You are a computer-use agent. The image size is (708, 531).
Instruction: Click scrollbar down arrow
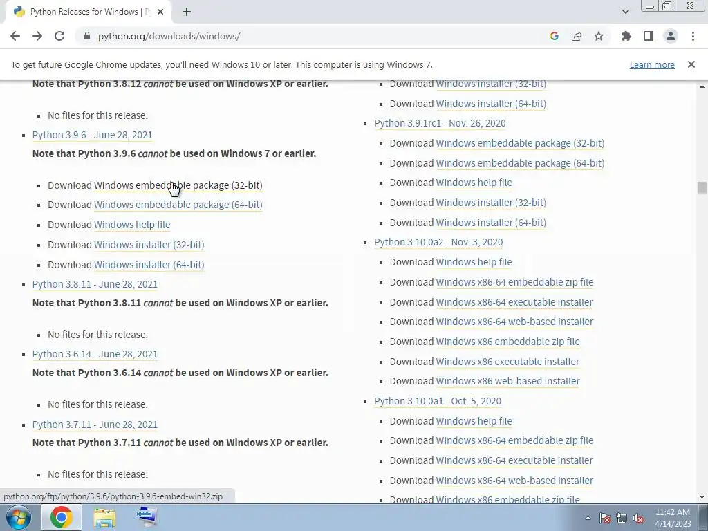point(702,497)
